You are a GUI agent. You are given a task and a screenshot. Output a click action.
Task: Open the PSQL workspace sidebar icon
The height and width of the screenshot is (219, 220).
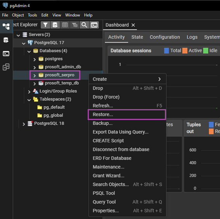6,54
